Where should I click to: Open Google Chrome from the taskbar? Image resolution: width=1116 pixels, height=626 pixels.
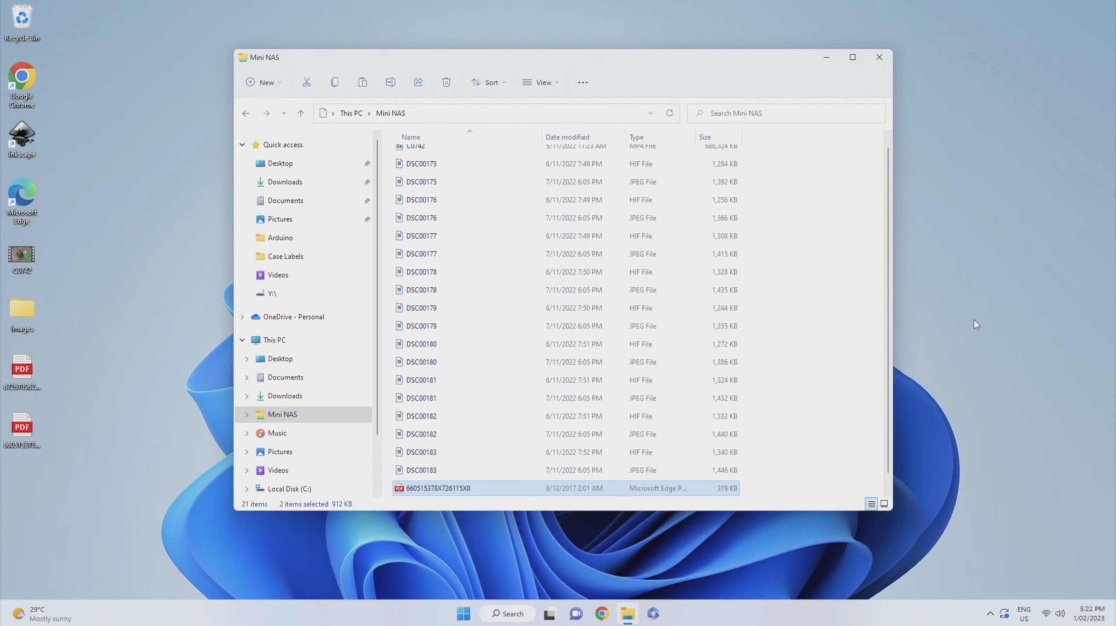pyautogui.click(x=602, y=613)
